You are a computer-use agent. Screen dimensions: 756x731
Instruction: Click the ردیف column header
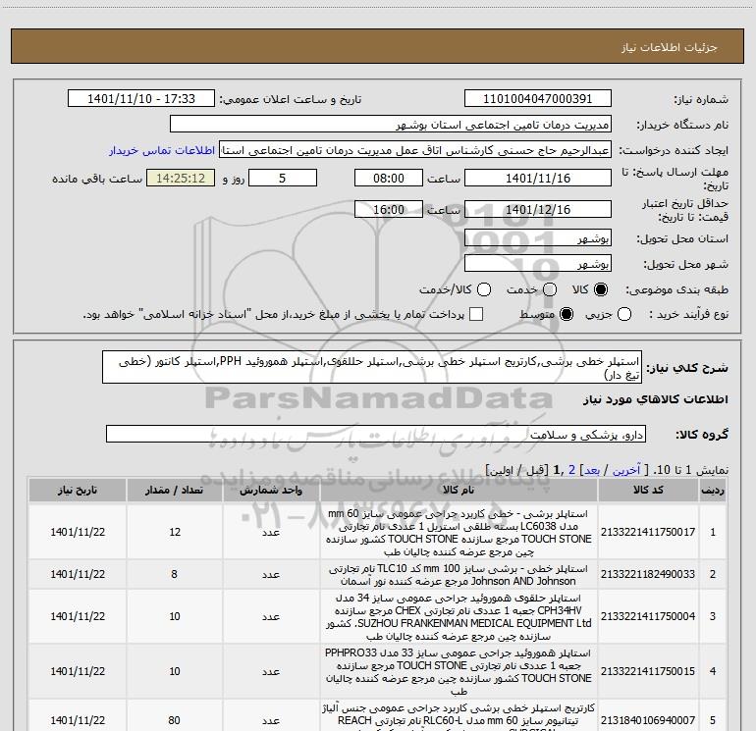tap(713, 490)
